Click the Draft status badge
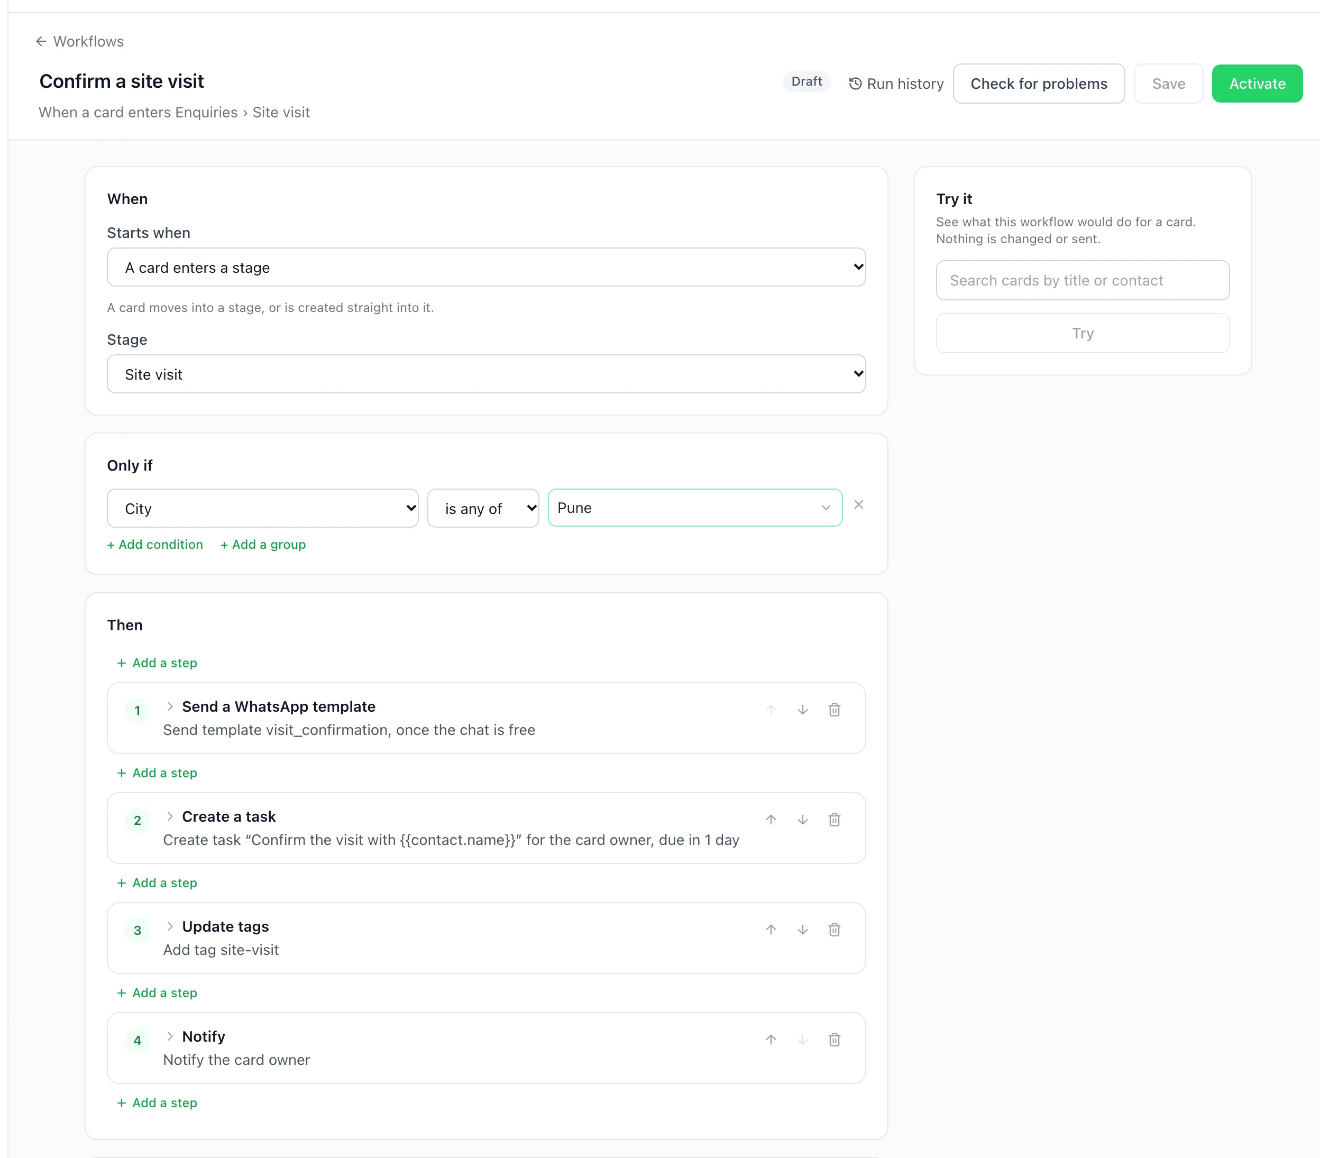This screenshot has width=1320, height=1158. pyautogui.click(x=806, y=81)
